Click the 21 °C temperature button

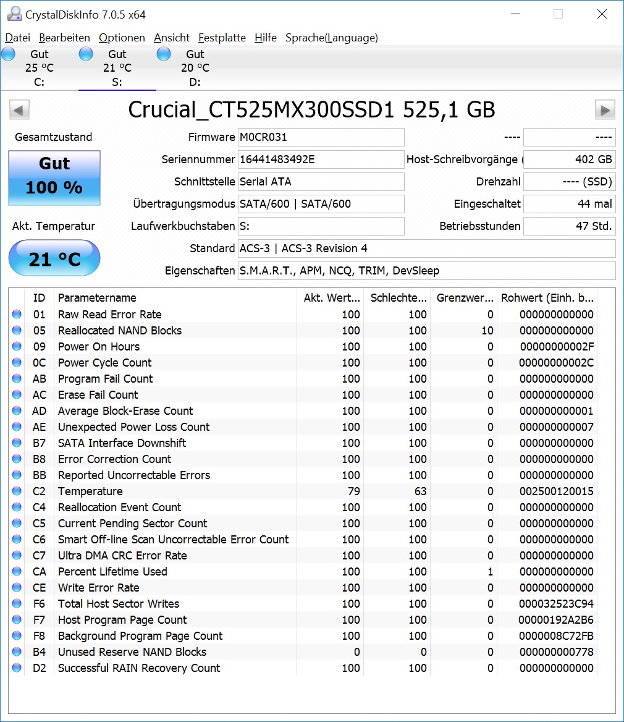[x=54, y=258]
